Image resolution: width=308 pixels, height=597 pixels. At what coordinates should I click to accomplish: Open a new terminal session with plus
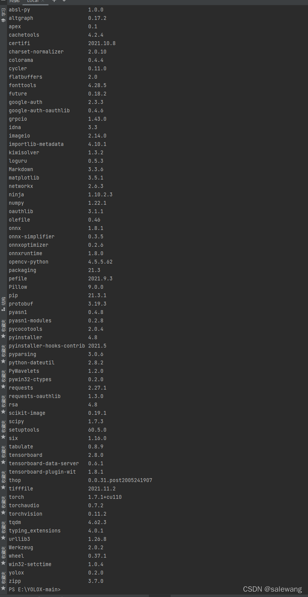54,1
